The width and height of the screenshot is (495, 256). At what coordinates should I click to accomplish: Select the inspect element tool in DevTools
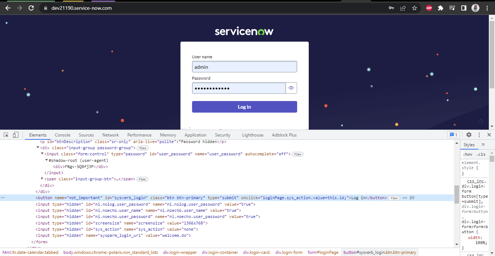[x=6, y=134]
